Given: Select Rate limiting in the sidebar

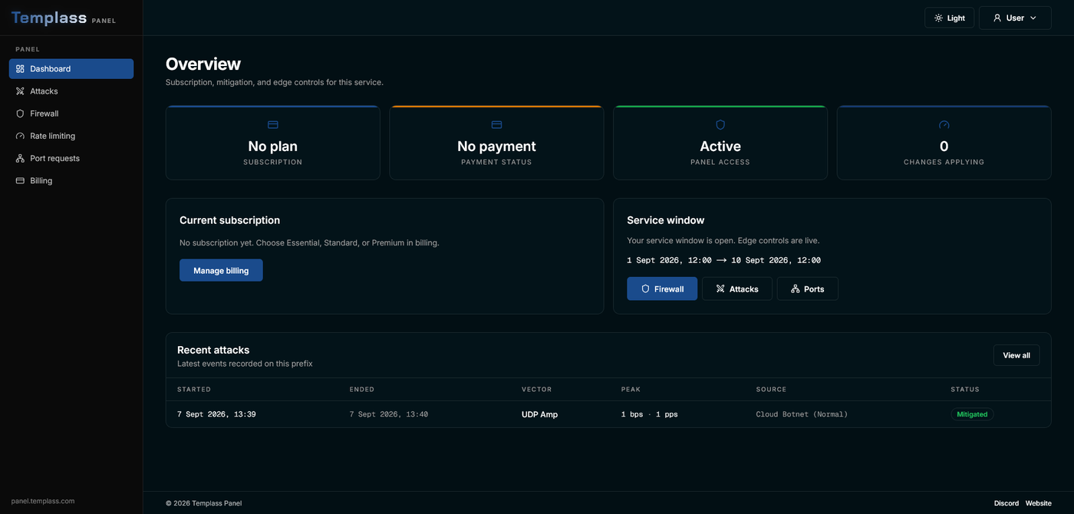Looking at the screenshot, I should coord(71,136).
